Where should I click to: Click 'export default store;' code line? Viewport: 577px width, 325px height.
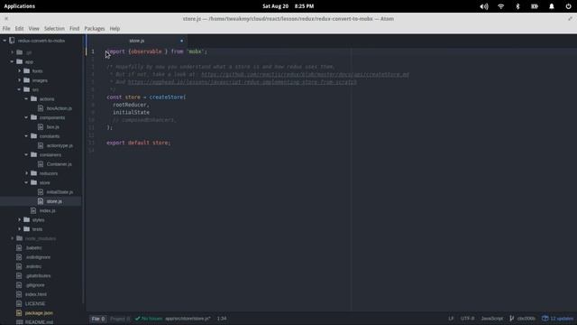point(138,143)
